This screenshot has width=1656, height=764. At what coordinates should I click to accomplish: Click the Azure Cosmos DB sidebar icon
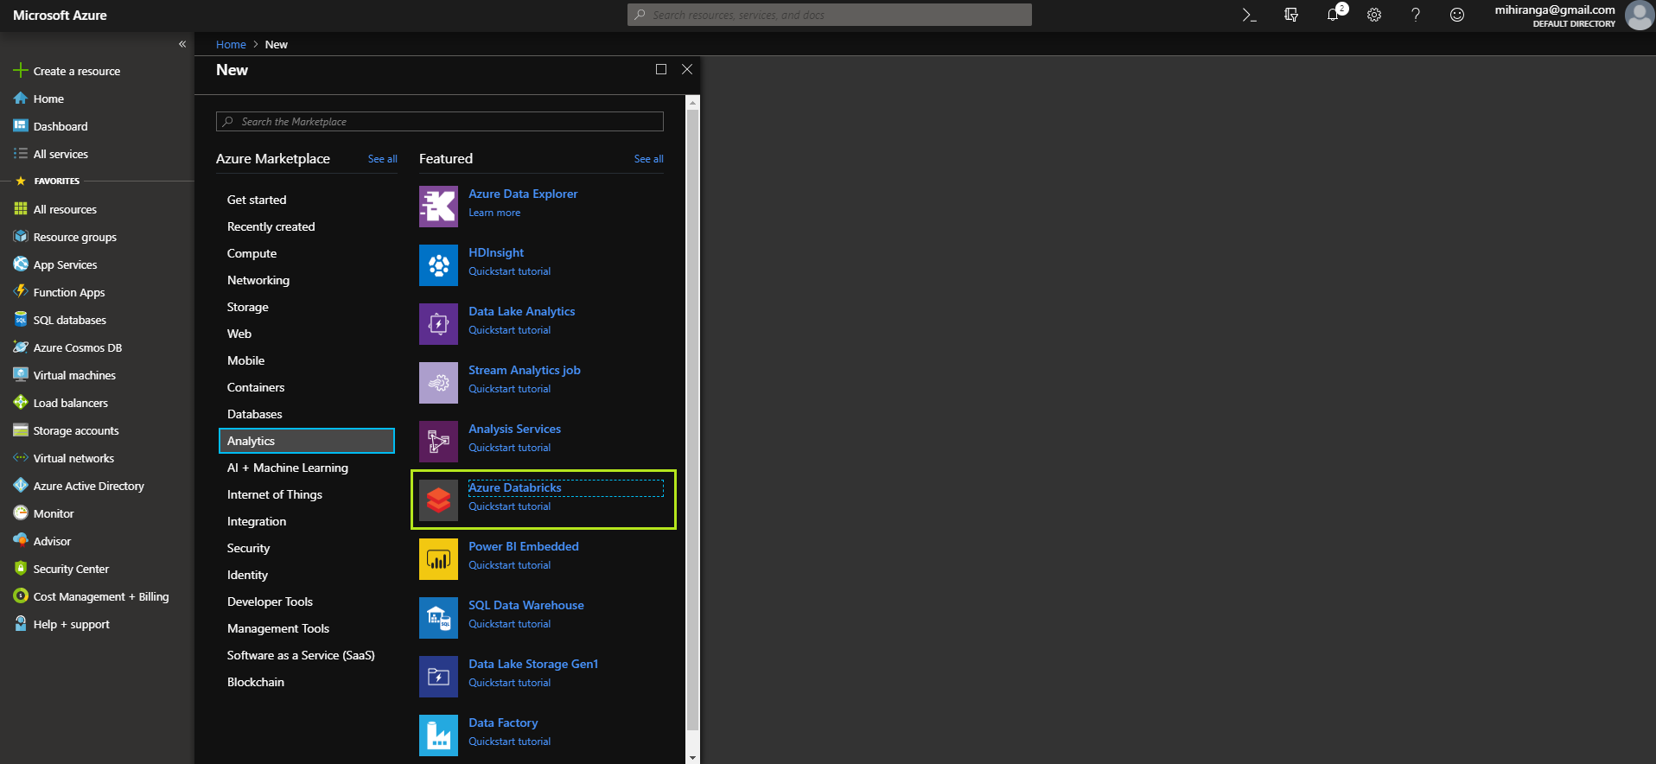[x=21, y=347]
